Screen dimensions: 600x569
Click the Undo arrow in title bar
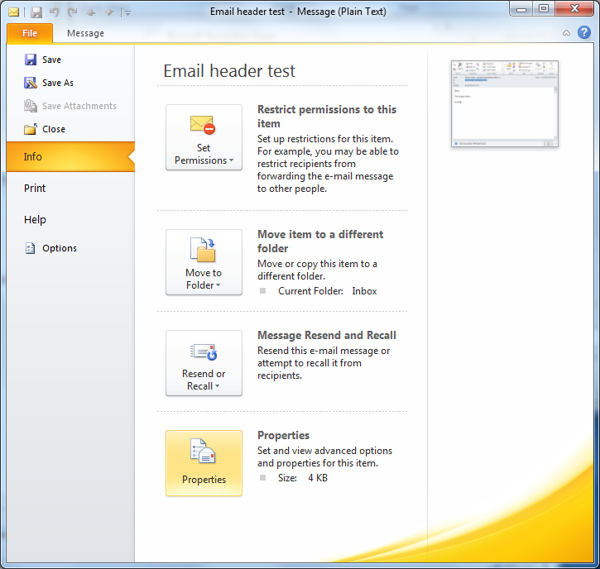pyautogui.click(x=55, y=12)
